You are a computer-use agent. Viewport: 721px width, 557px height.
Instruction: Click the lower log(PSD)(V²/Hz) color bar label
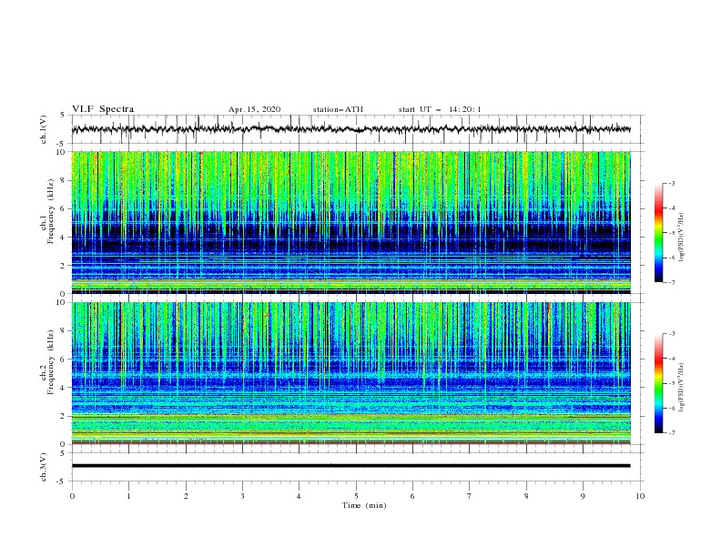(x=681, y=387)
